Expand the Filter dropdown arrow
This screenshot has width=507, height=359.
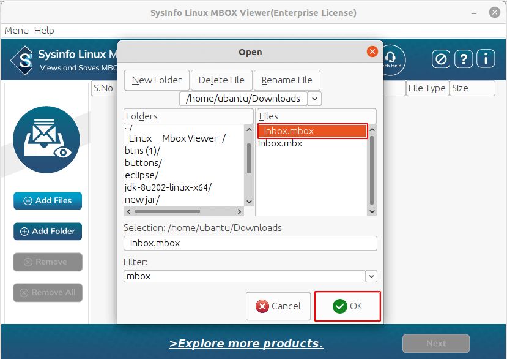pyautogui.click(x=371, y=276)
